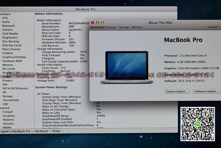Screen dimensions: 221x148
Task: Minimize the About This Mac window
Action: point(98,23)
